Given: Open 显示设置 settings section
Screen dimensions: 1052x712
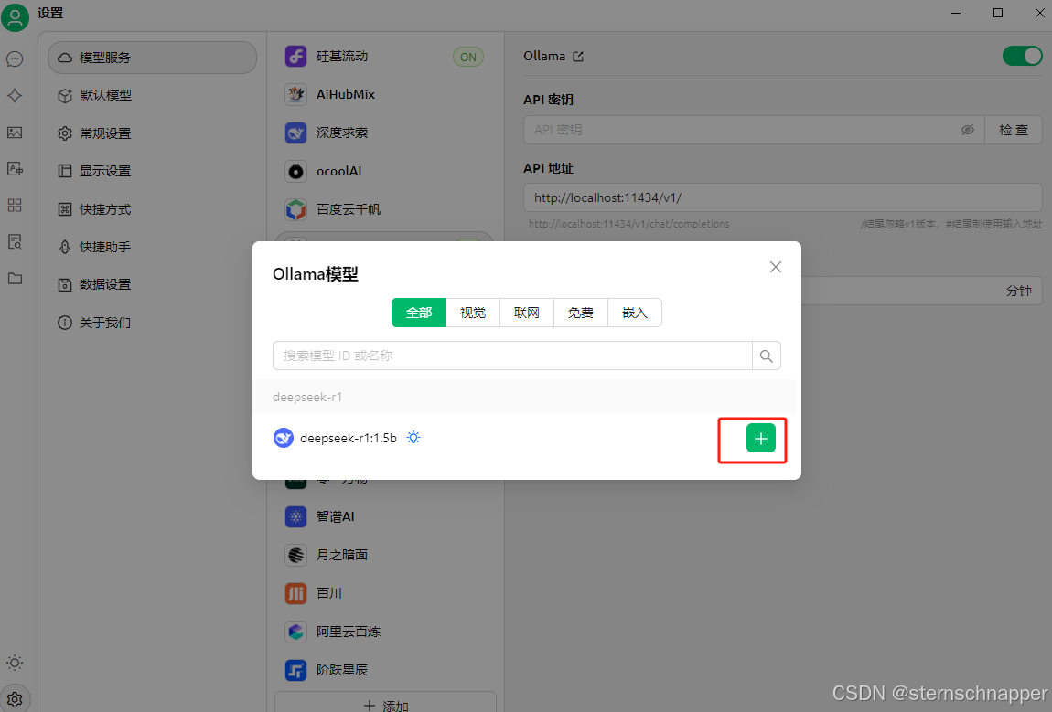Looking at the screenshot, I should (152, 171).
